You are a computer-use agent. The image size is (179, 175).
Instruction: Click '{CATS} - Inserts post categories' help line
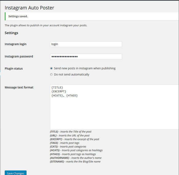click(x=68, y=146)
